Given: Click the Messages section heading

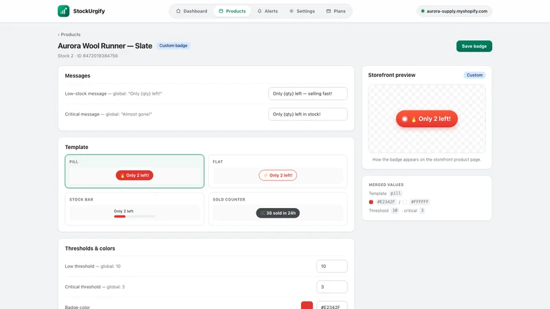Looking at the screenshot, I should (x=78, y=76).
